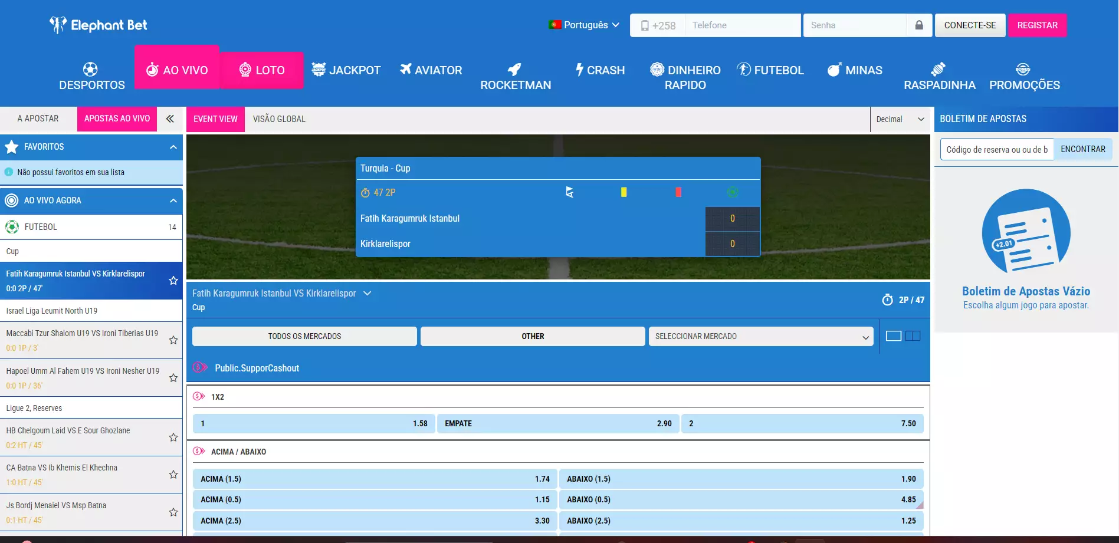
Task: Favorite the Fatih Karagumruk vs Kirklarelispor match
Action: tap(173, 281)
